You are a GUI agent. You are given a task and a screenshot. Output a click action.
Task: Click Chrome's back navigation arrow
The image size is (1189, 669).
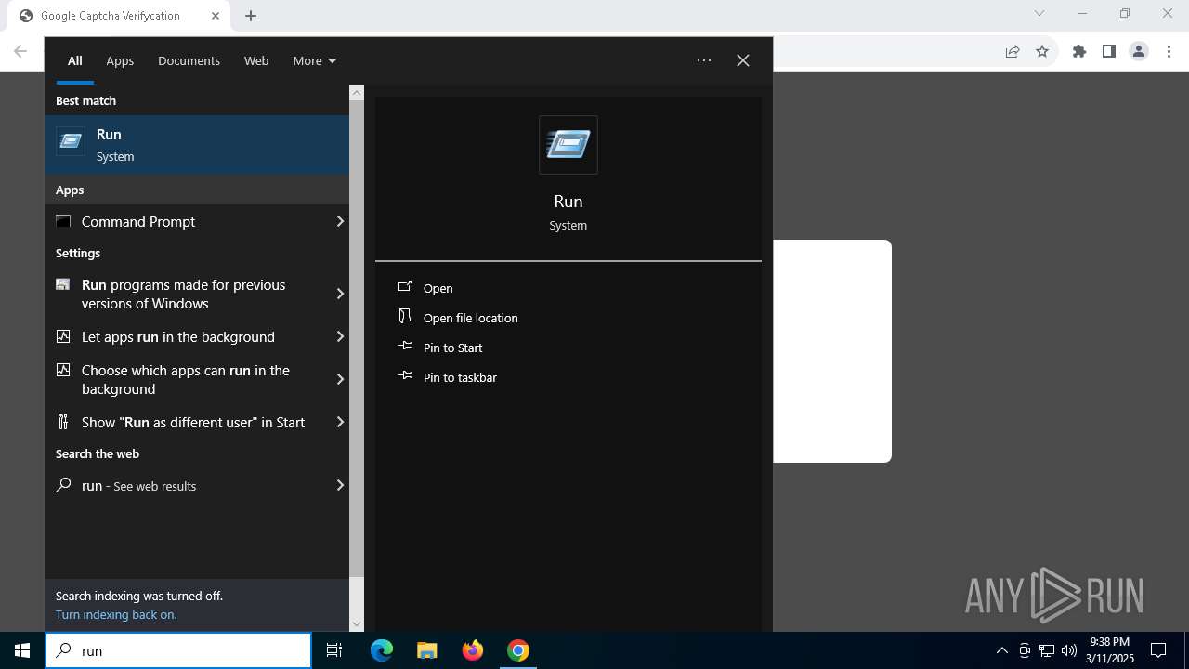pos(20,51)
